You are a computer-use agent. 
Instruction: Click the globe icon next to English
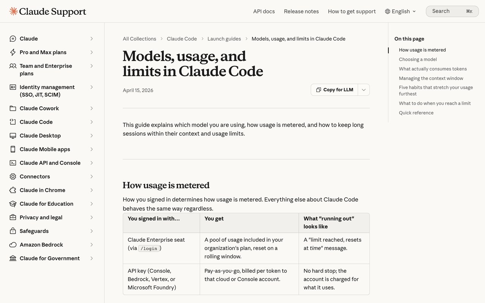388,11
